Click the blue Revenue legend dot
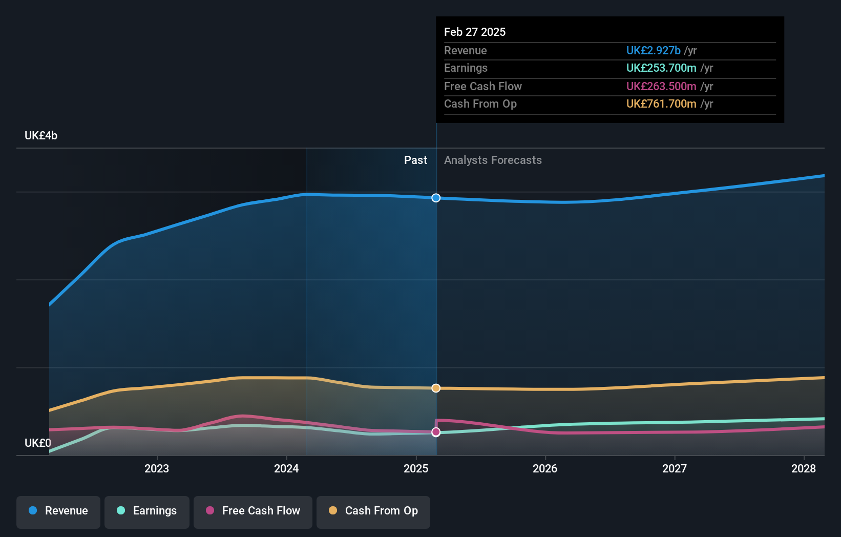 click(x=33, y=511)
